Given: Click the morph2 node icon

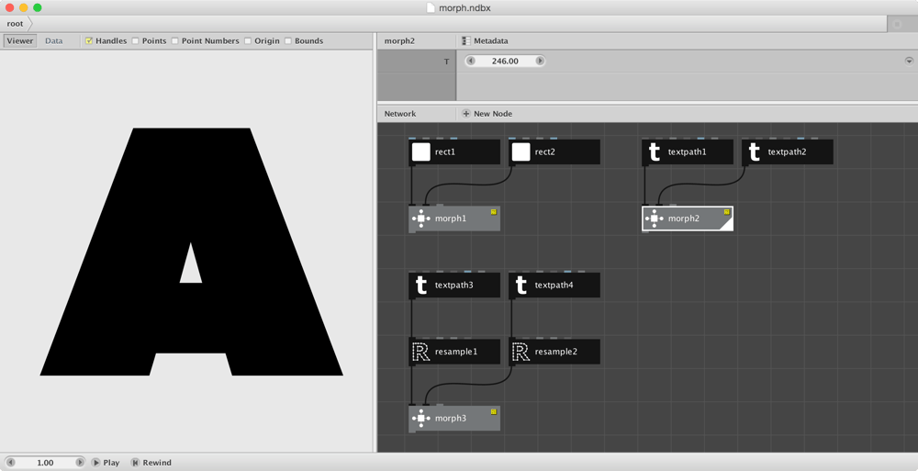Looking at the screenshot, I should (x=654, y=219).
